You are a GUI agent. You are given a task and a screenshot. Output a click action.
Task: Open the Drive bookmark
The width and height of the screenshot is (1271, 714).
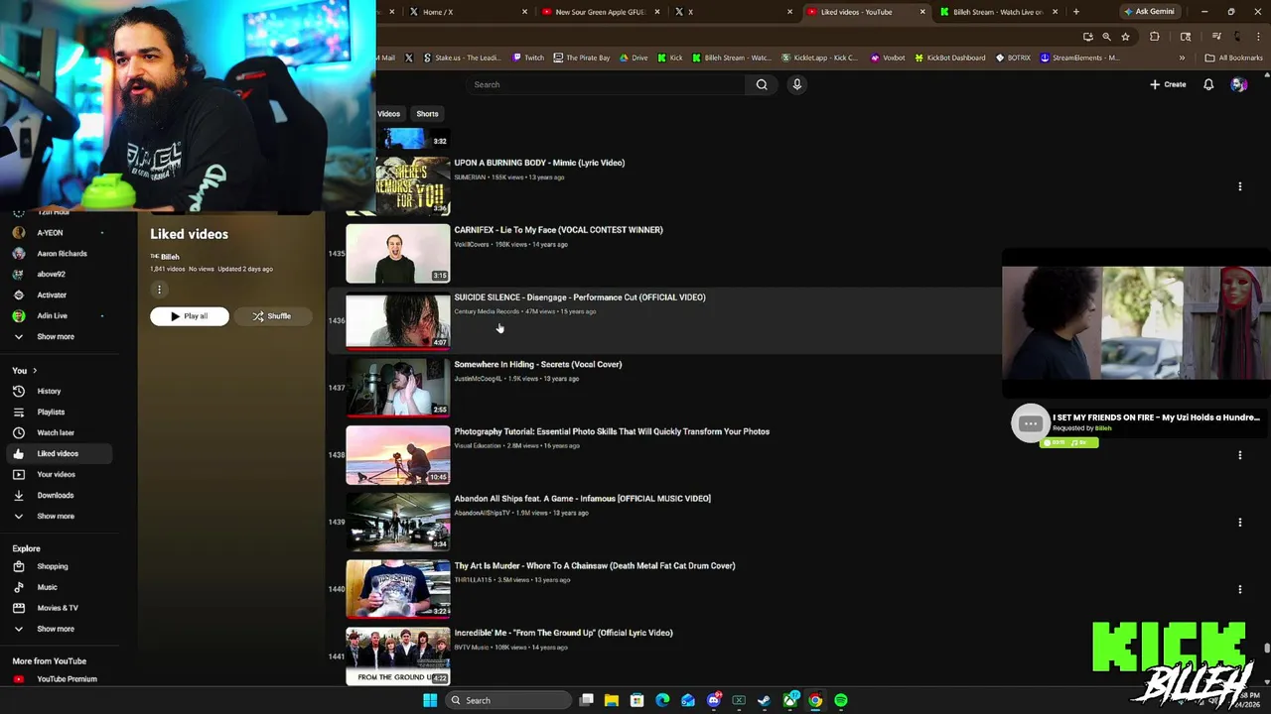(633, 58)
